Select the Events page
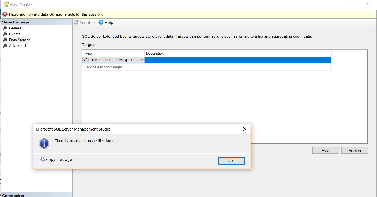The width and height of the screenshot is (377, 197). [x=15, y=34]
